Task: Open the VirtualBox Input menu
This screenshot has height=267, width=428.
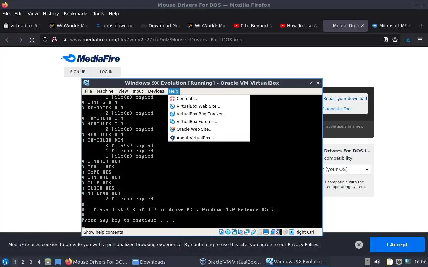Action: (x=138, y=91)
